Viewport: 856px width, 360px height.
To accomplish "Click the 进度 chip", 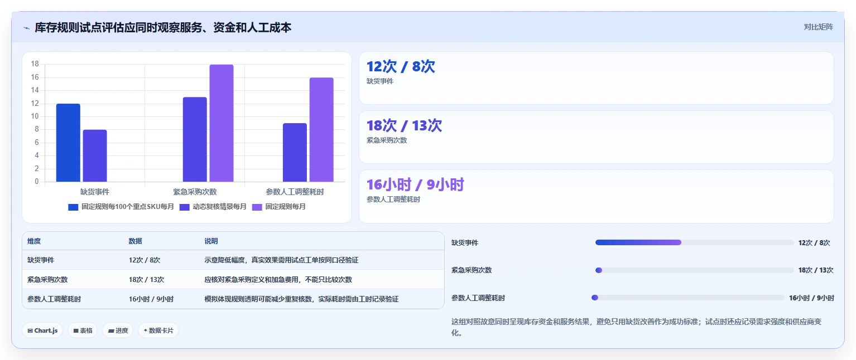I will tap(118, 330).
